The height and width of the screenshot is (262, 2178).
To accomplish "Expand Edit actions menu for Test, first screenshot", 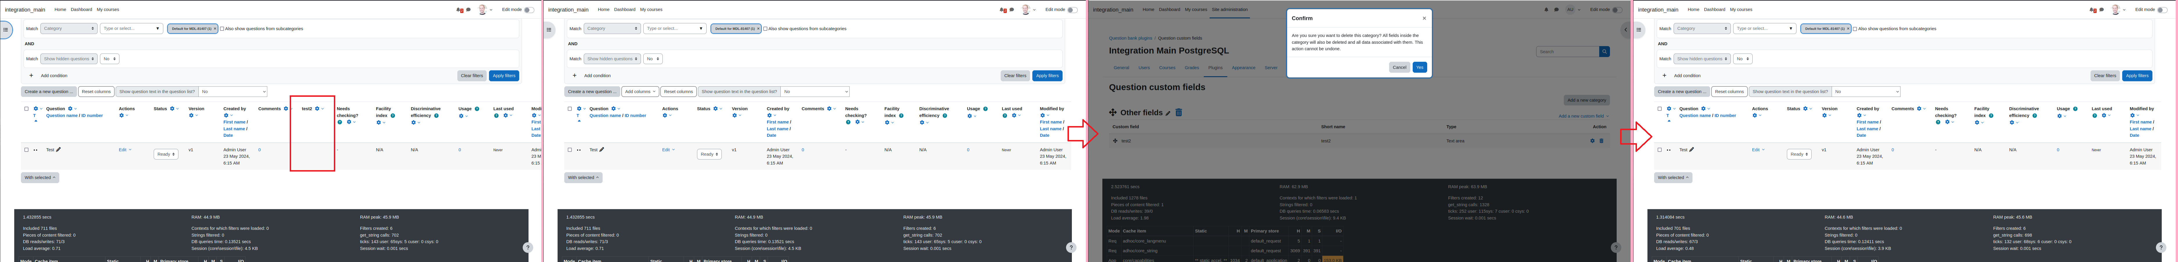I will 125,150.
